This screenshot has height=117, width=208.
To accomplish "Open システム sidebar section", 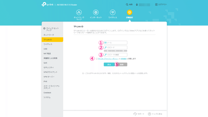I will 52,97.
